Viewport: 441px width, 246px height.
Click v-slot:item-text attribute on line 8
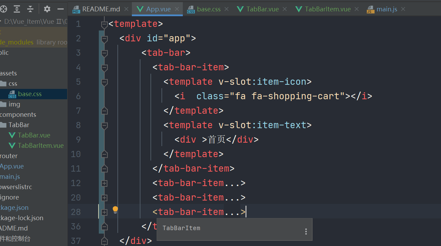pos(262,125)
